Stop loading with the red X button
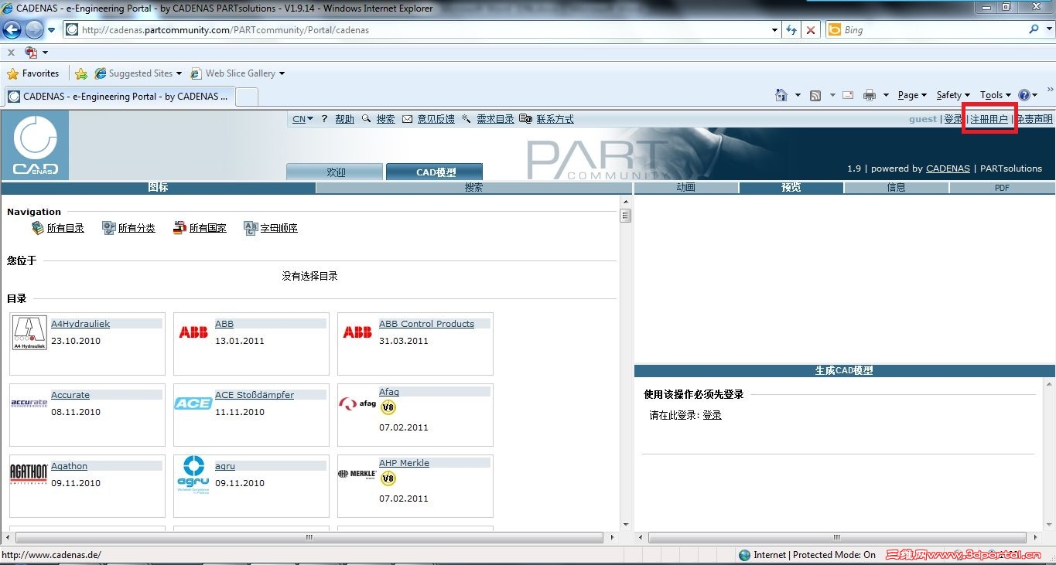Viewport: 1056px width, 565px height. pyautogui.click(x=810, y=30)
